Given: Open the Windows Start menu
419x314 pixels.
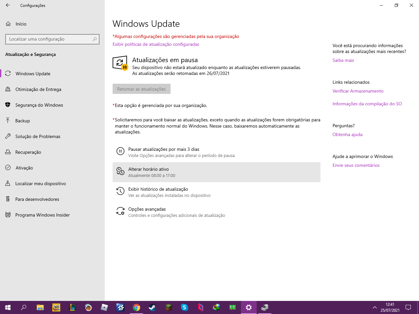Looking at the screenshot, I should 8,307.
